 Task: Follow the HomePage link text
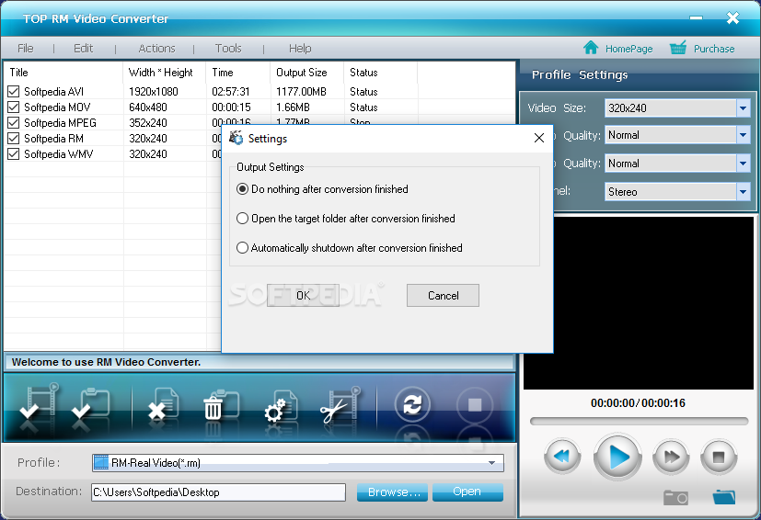[x=629, y=49]
